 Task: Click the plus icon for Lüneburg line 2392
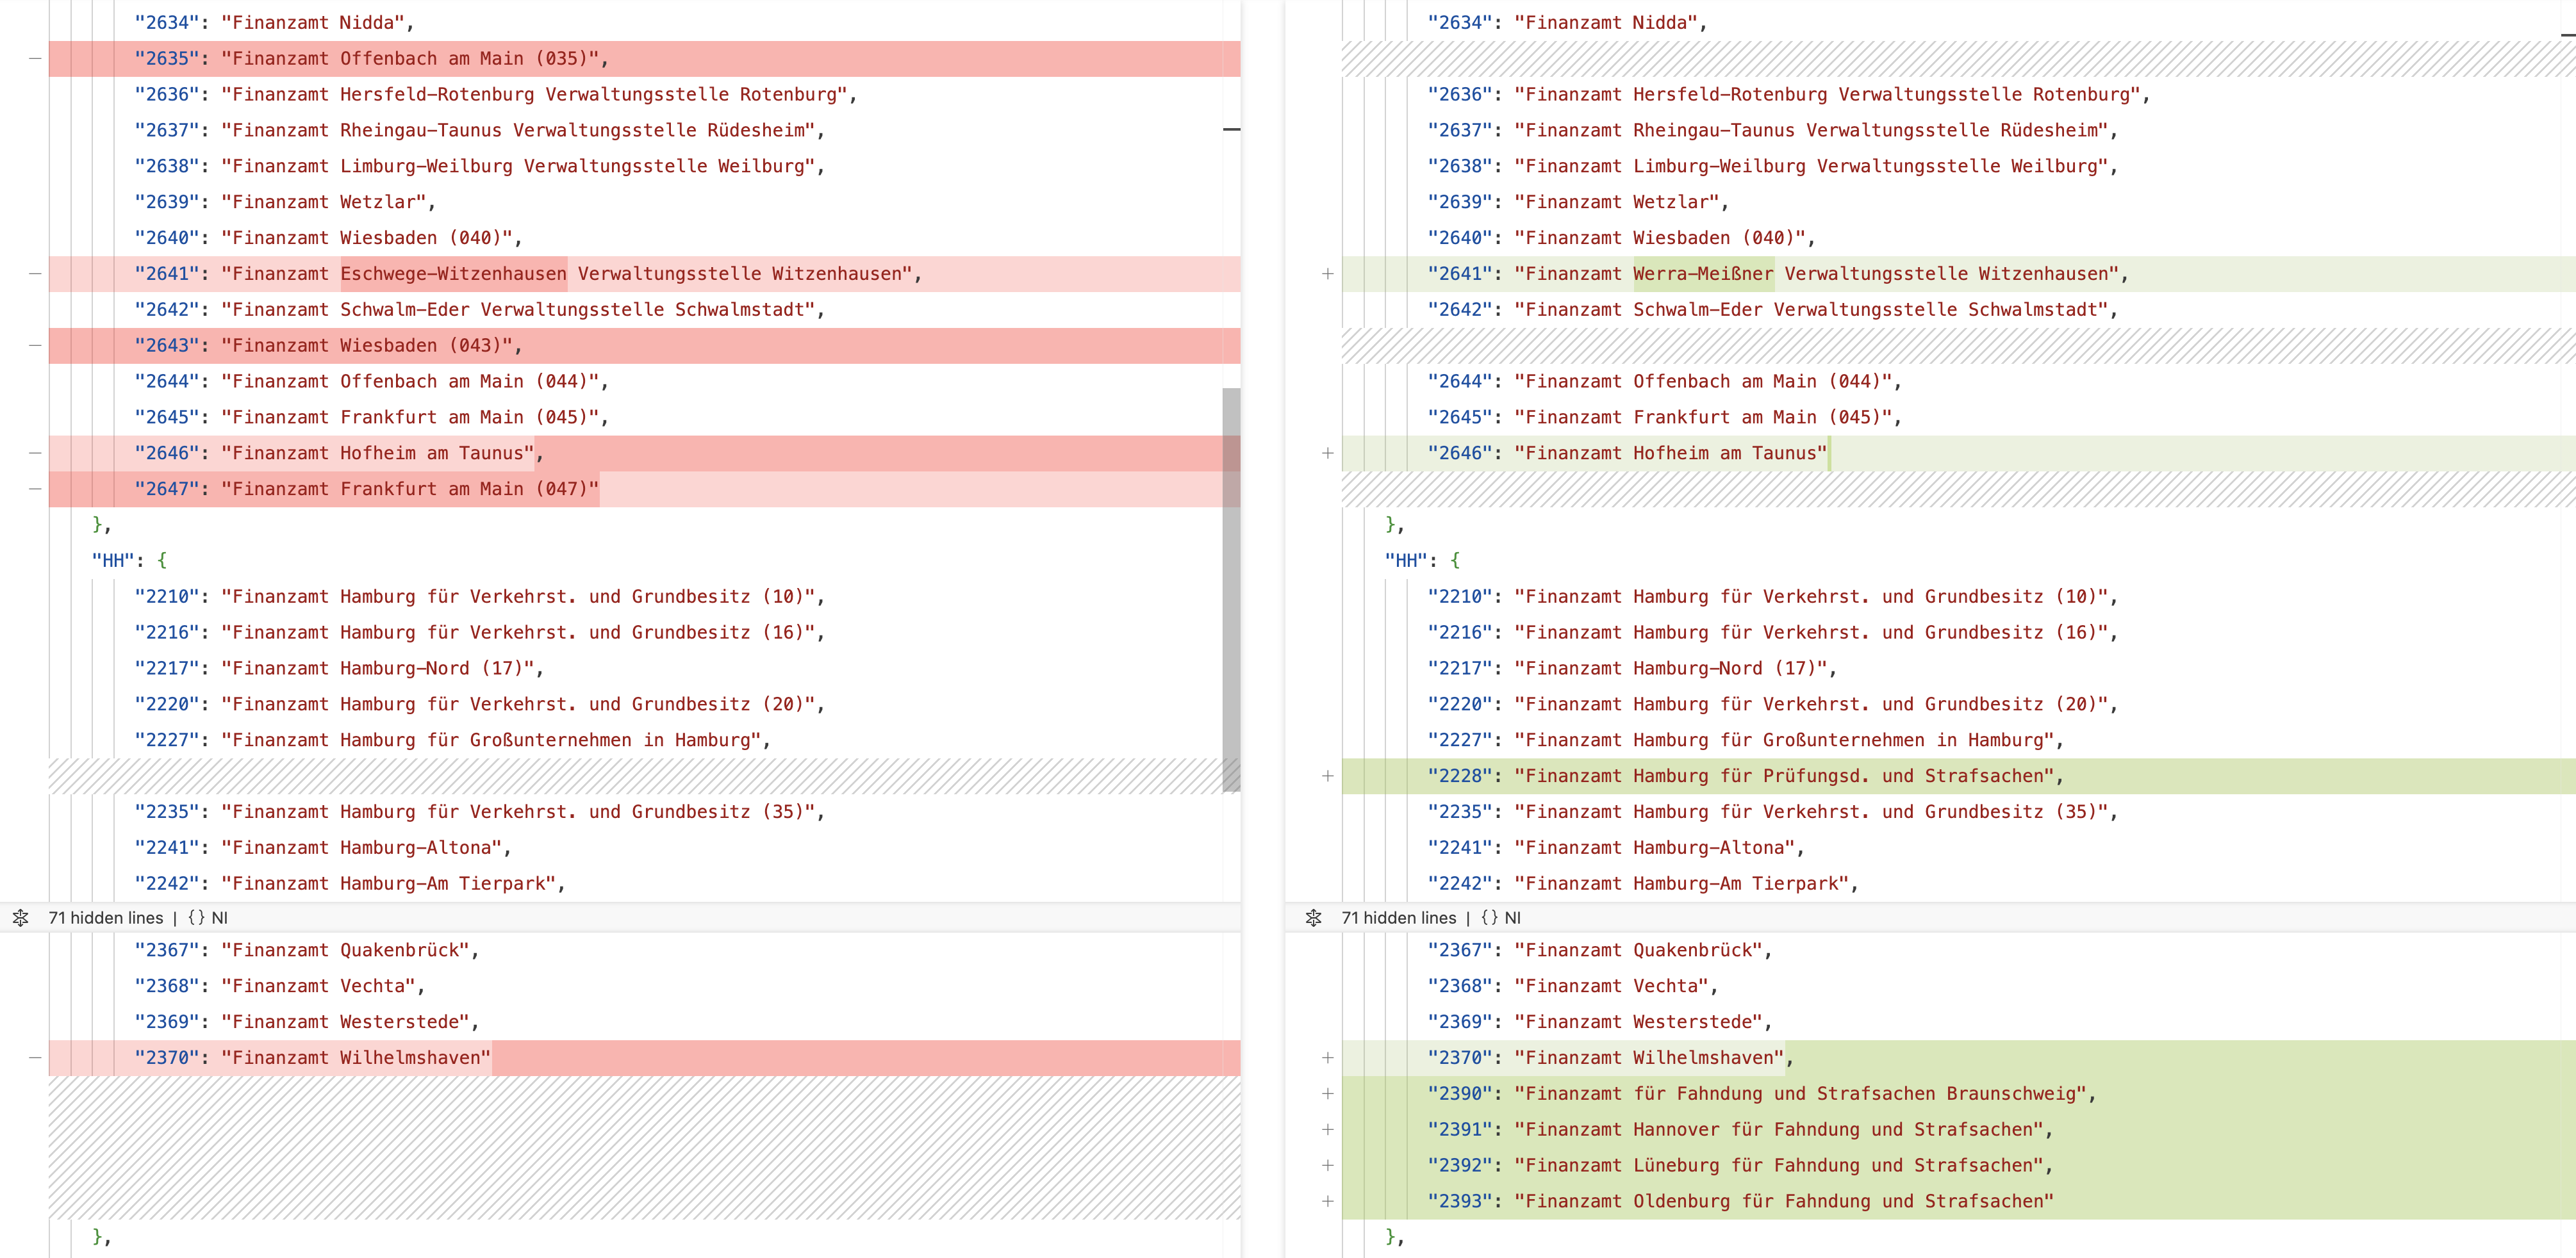[x=1327, y=1165]
